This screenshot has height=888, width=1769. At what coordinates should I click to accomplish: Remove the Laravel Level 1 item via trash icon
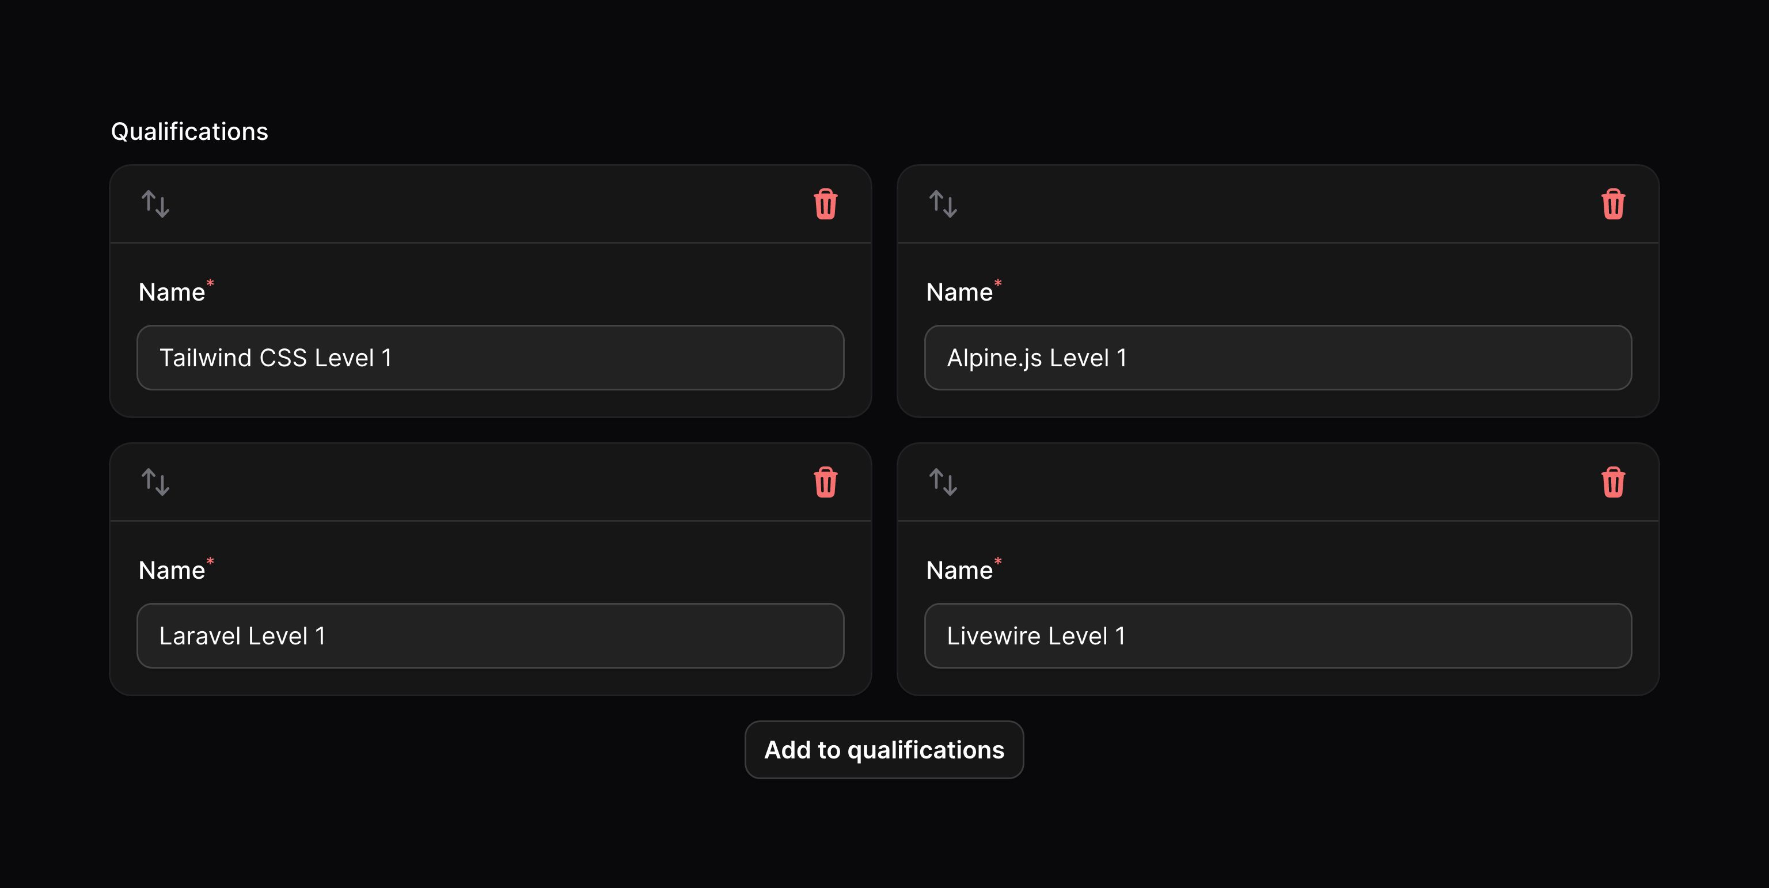point(825,482)
